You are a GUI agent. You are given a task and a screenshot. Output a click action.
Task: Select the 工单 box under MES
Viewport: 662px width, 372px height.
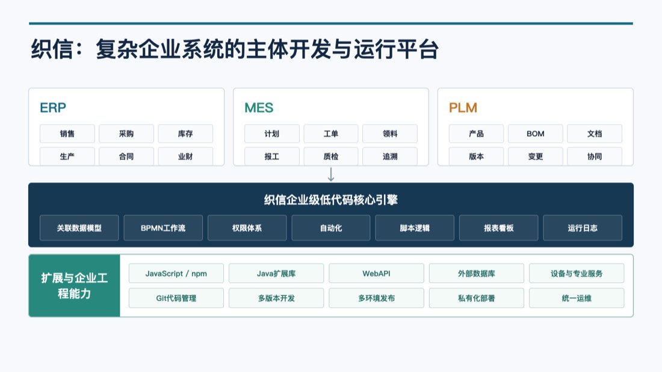[x=331, y=134]
